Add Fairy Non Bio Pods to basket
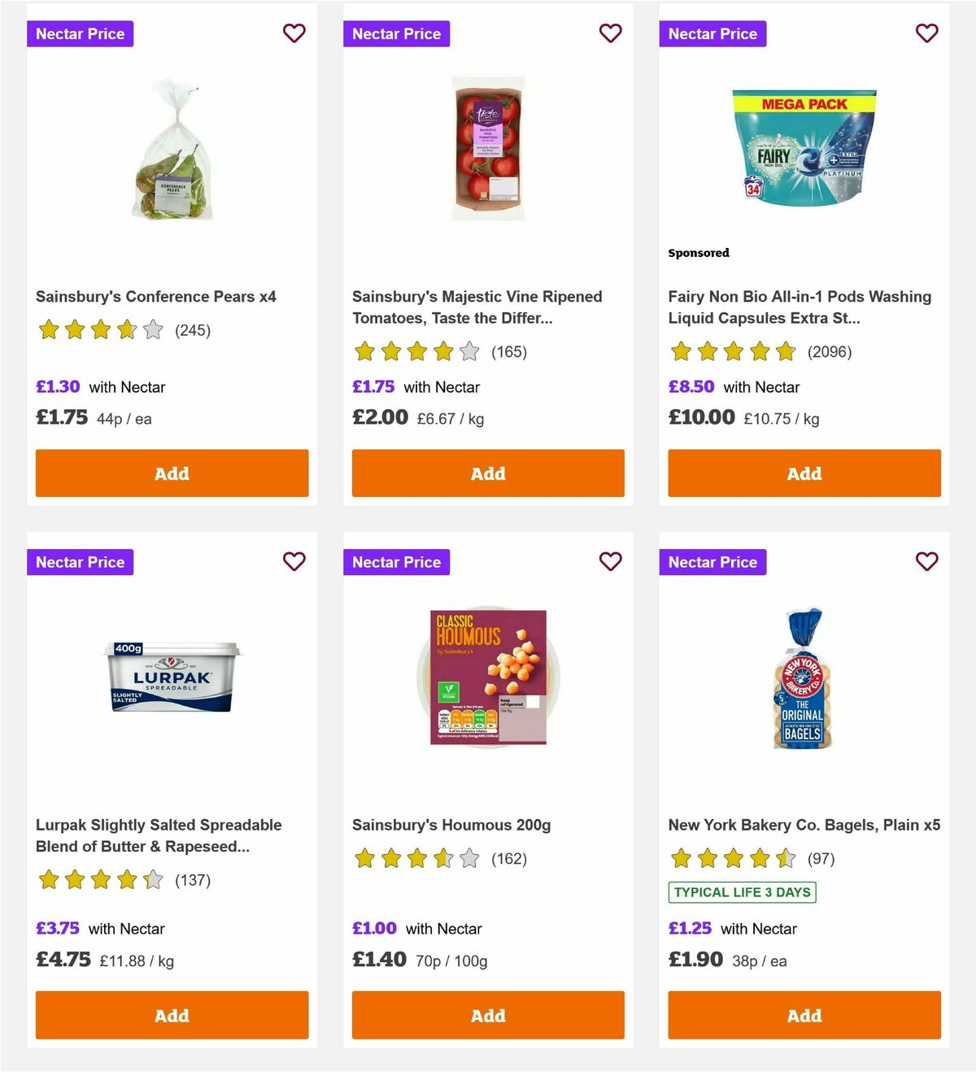This screenshot has width=976, height=1072. (804, 473)
